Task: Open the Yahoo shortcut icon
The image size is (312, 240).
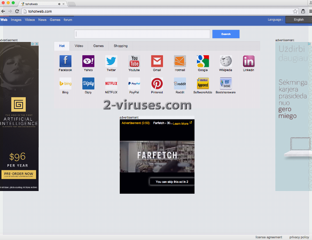Action: click(x=88, y=61)
